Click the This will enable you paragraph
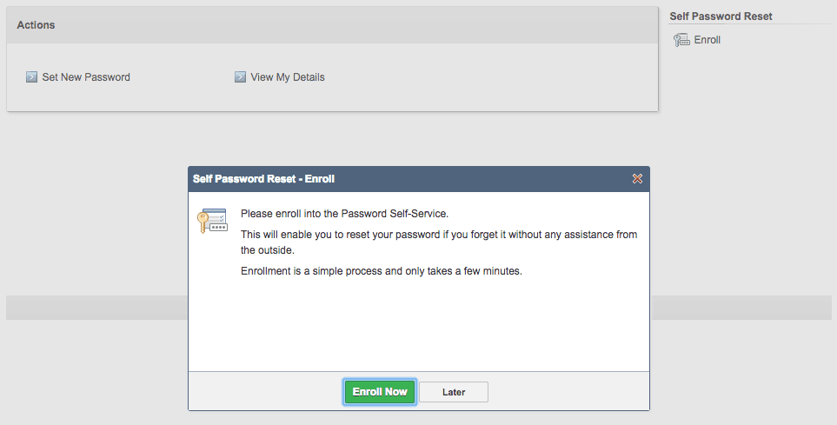This screenshot has width=837, height=425. click(439, 242)
